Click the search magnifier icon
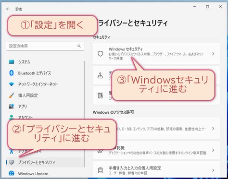Image resolution: width=228 pixels, height=179 pixels. [x=79, y=46]
